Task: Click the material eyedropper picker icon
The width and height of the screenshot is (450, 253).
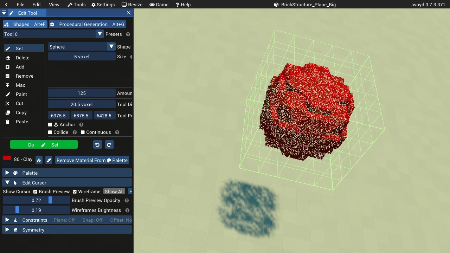Action: pos(49,160)
